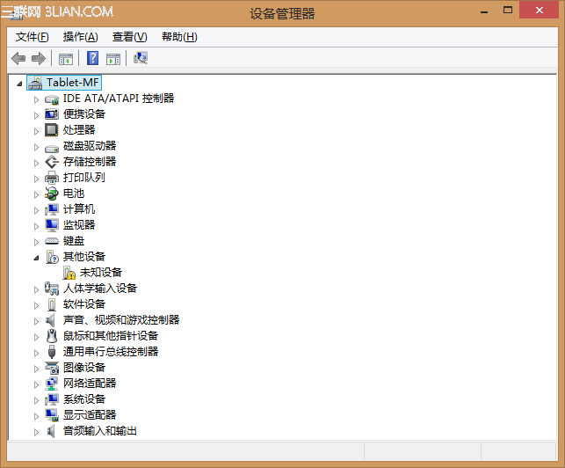The image size is (565, 468).
Task: Click the 音频输入和输出 speaker icon
Action: (x=50, y=431)
